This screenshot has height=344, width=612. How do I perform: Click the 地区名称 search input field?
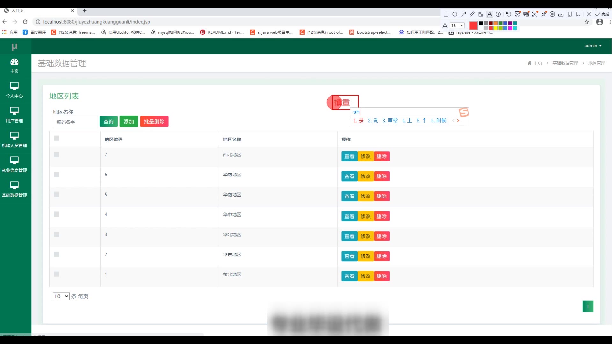tap(75, 122)
